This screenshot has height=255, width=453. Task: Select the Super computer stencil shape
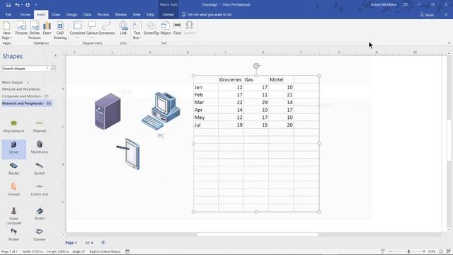(13, 215)
